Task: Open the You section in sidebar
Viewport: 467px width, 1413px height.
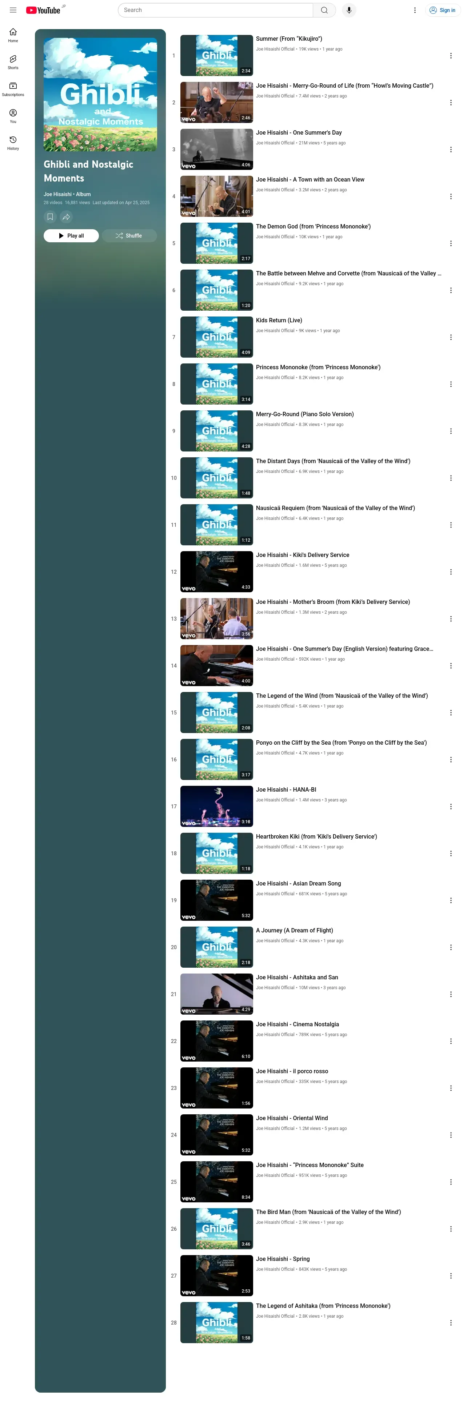Action: pos(13,116)
